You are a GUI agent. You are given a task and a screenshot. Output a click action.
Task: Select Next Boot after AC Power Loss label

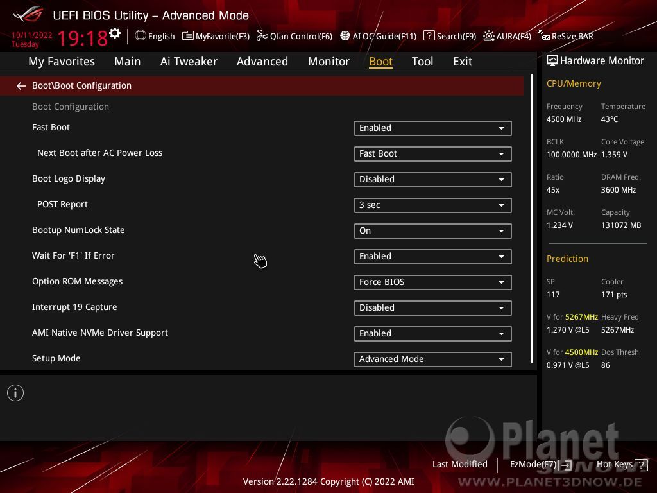(99, 153)
